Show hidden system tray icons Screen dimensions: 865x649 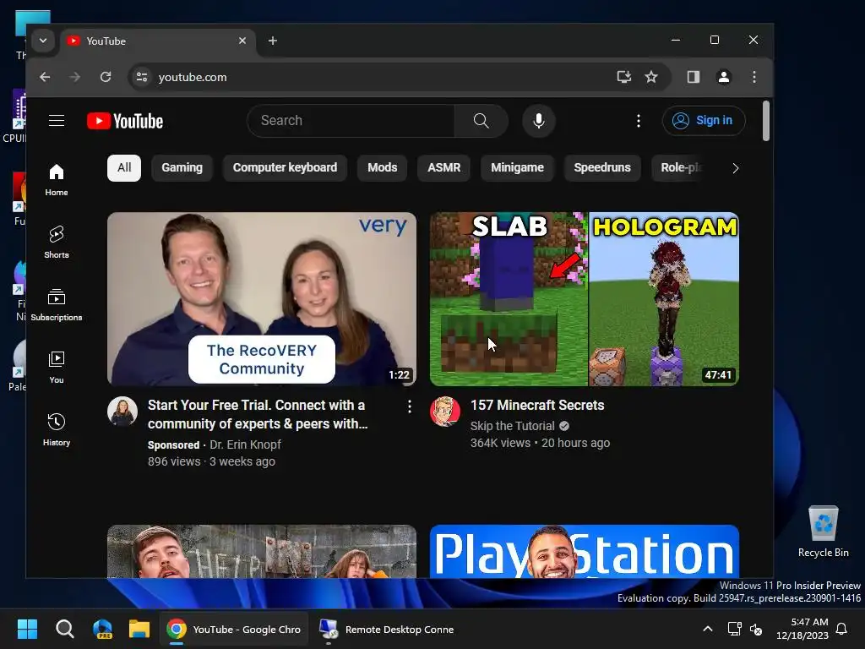708,629
